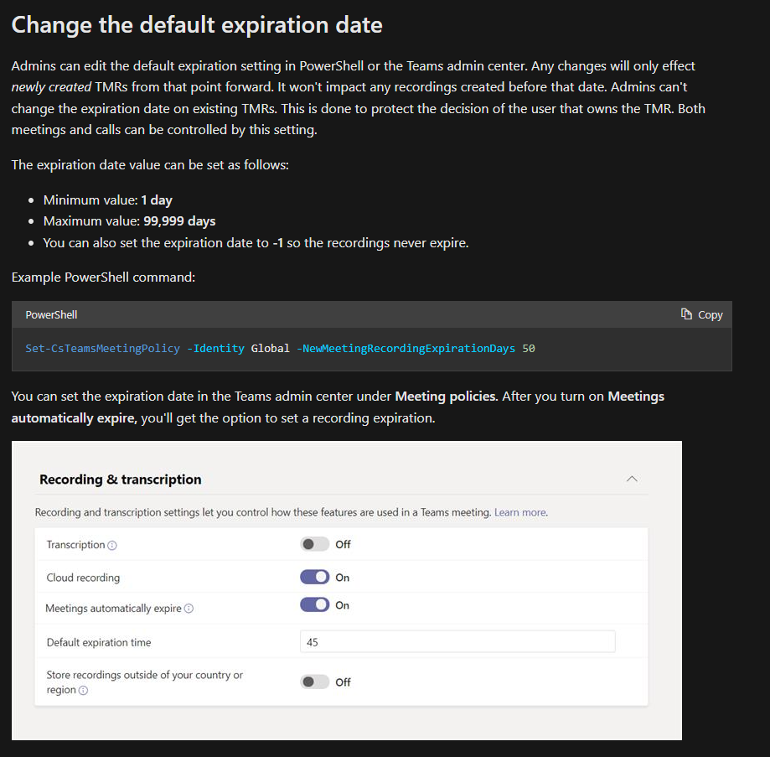Click the Cloud recording label
Viewport: 770px width, 757px height.
click(x=83, y=578)
